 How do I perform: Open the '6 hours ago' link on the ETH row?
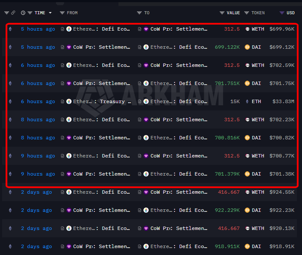(38, 101)
